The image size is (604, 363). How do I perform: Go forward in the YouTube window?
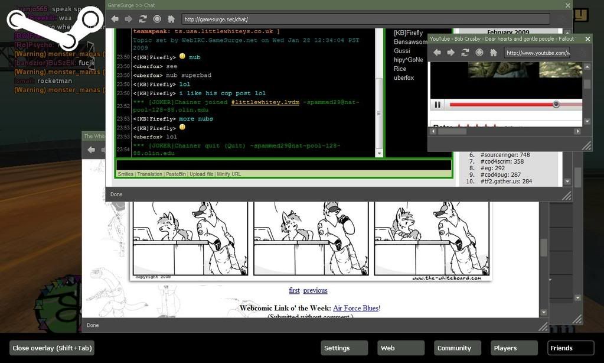click(x=450, y=53)
